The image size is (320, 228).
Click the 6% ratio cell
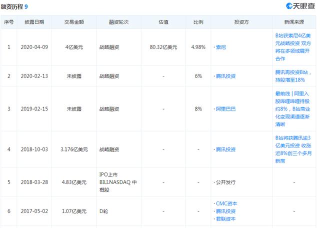pyautogui.click(x=198, y=76)
